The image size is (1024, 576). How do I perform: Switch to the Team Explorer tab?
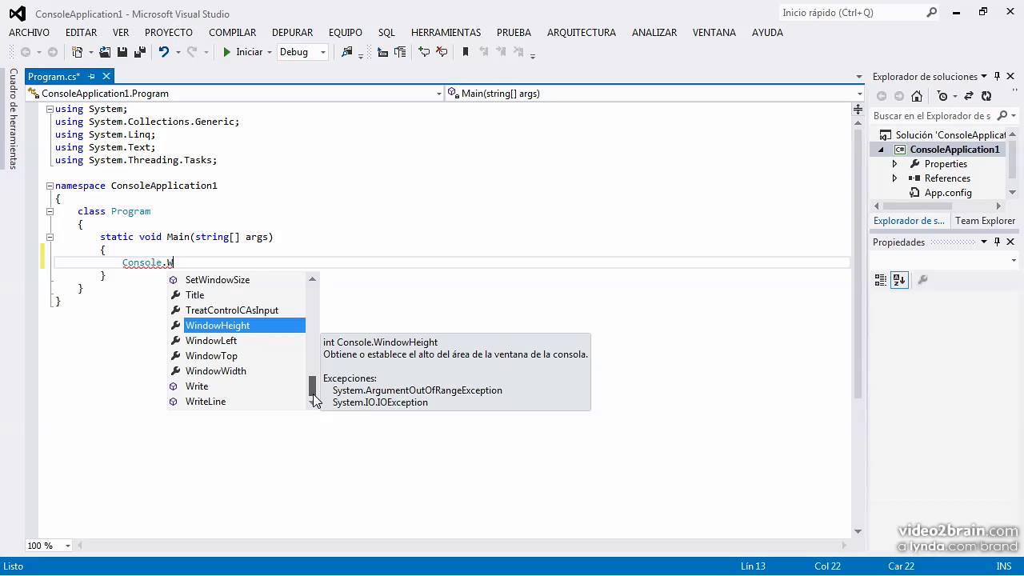[985, 221]
